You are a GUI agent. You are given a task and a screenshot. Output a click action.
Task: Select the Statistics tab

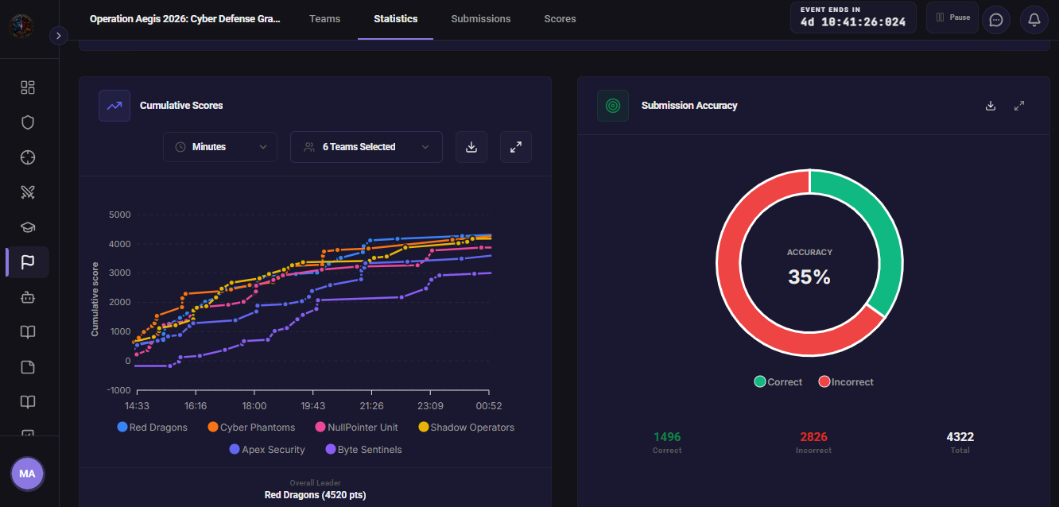[395, 19]
